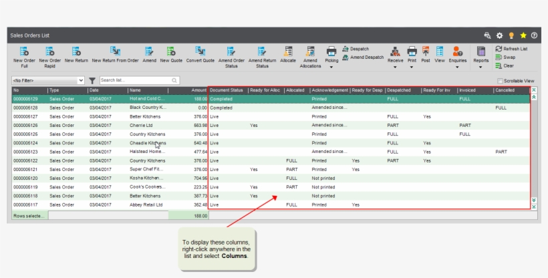
Task: Select order row 0000006128
Action: (x=271, y=108)
